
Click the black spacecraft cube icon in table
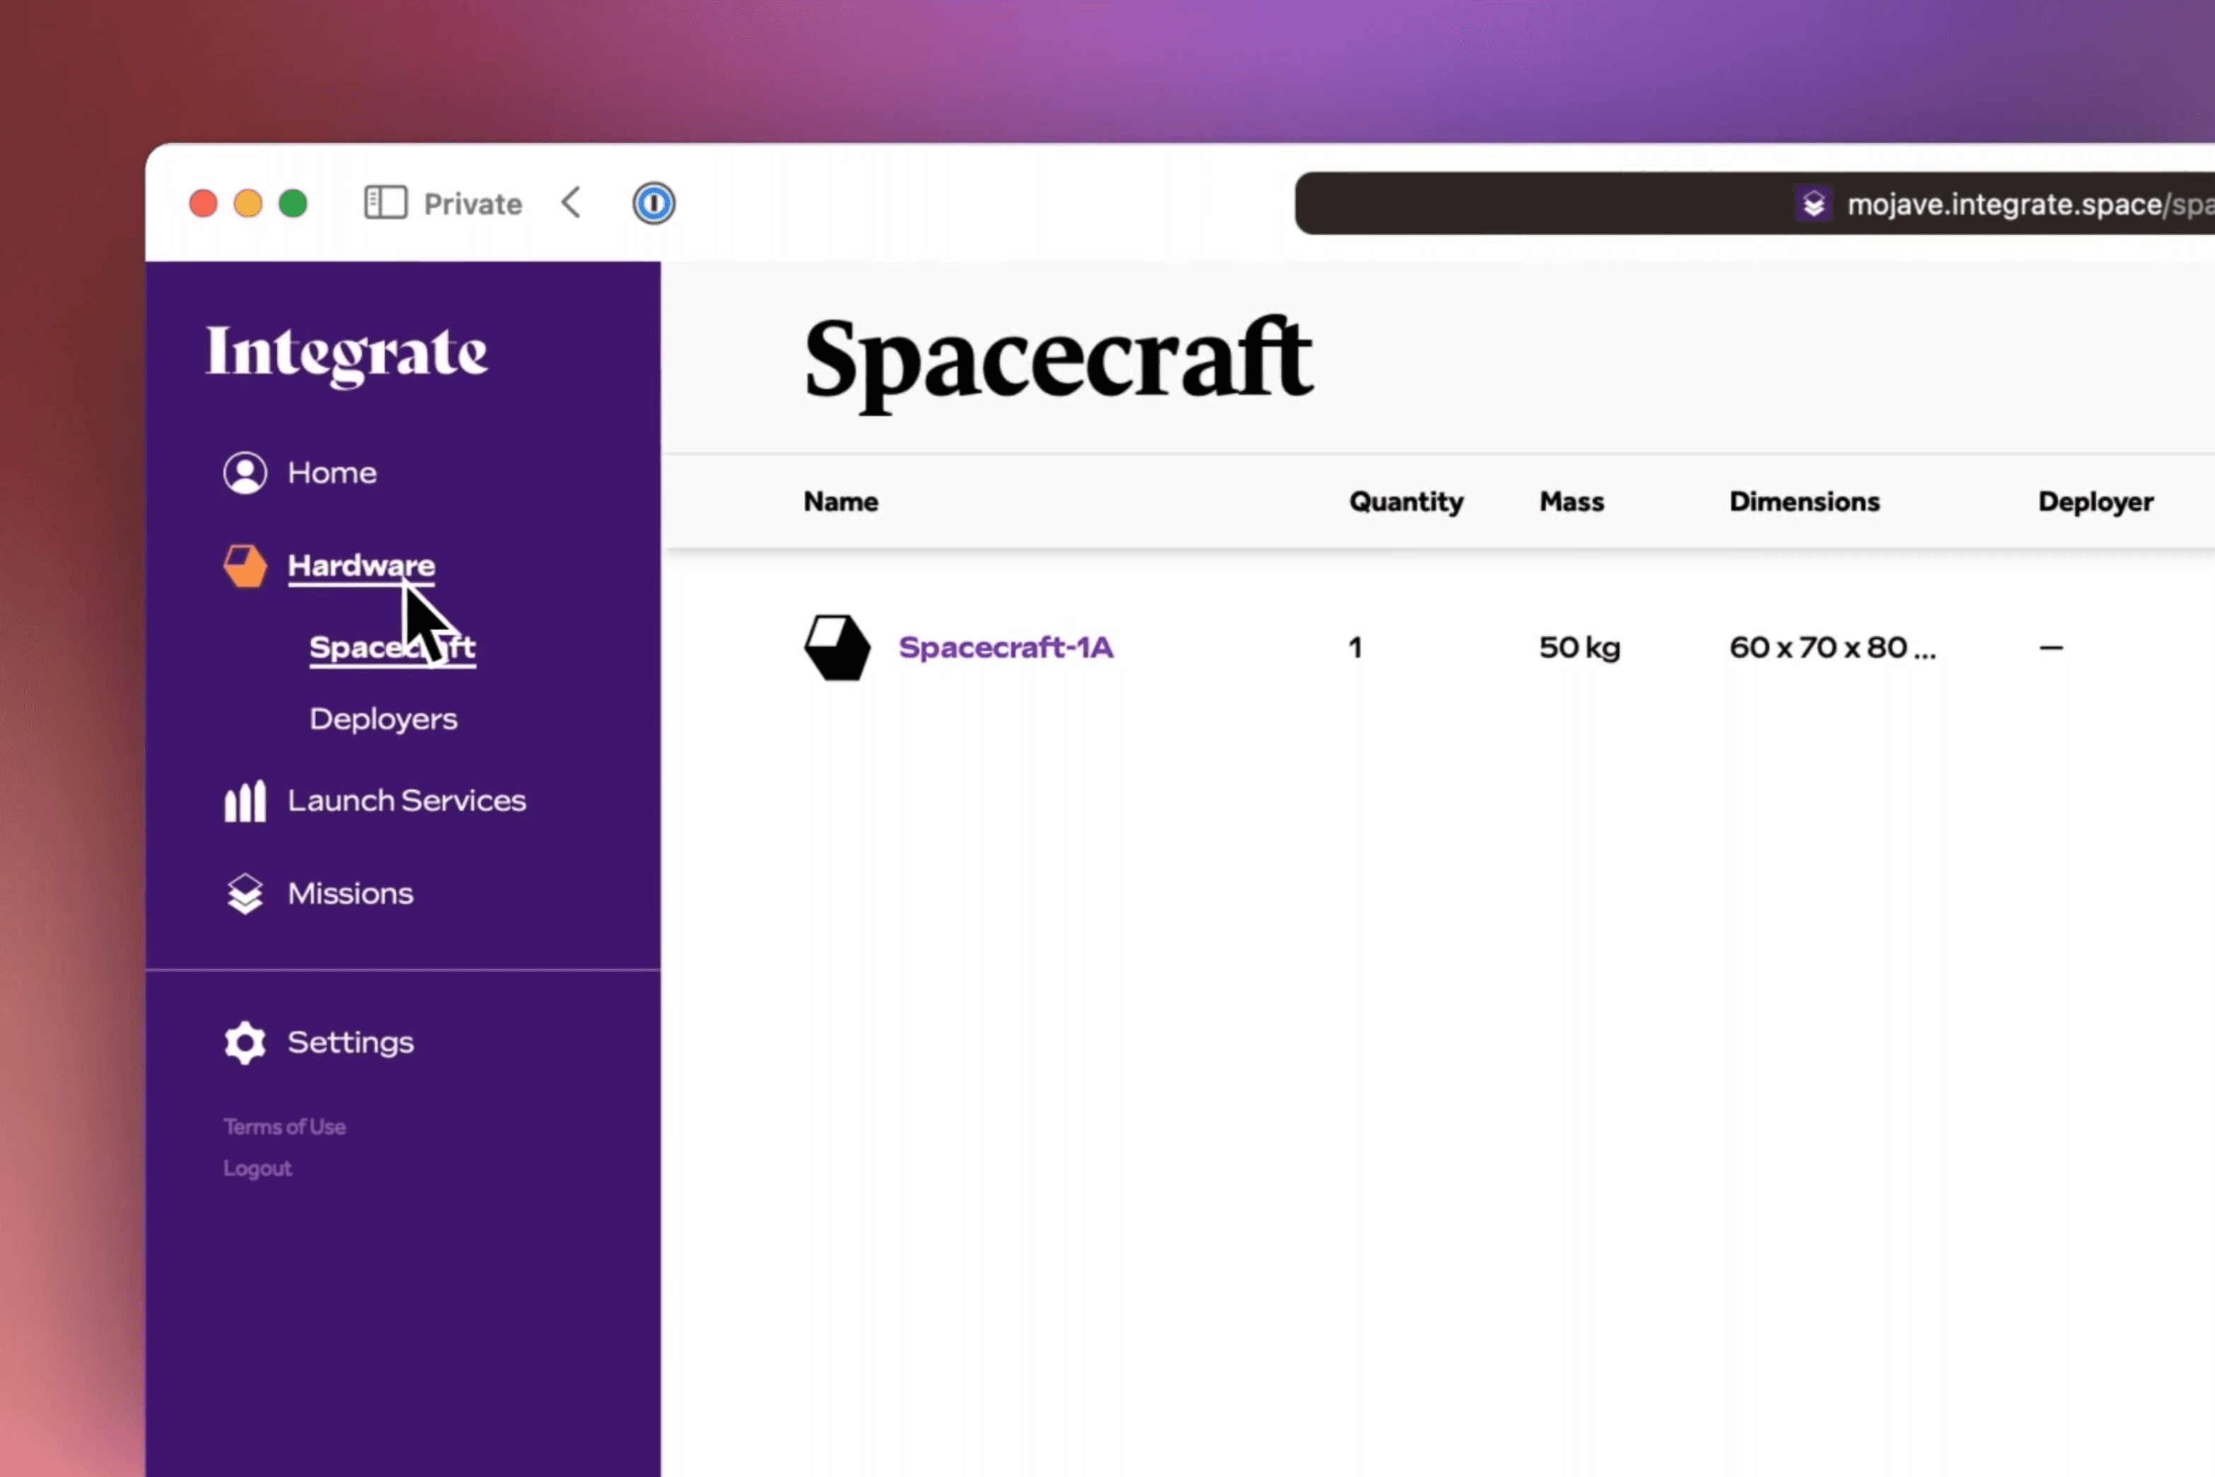[x=836, y=647]
